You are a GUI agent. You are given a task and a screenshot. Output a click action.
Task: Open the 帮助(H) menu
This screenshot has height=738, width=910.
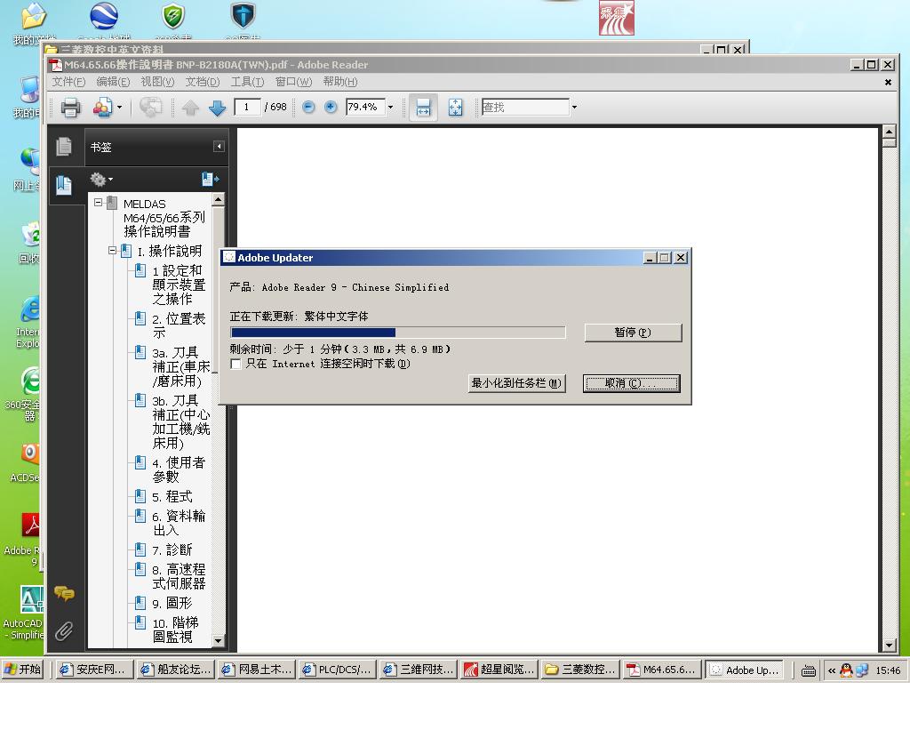[339, 82]
